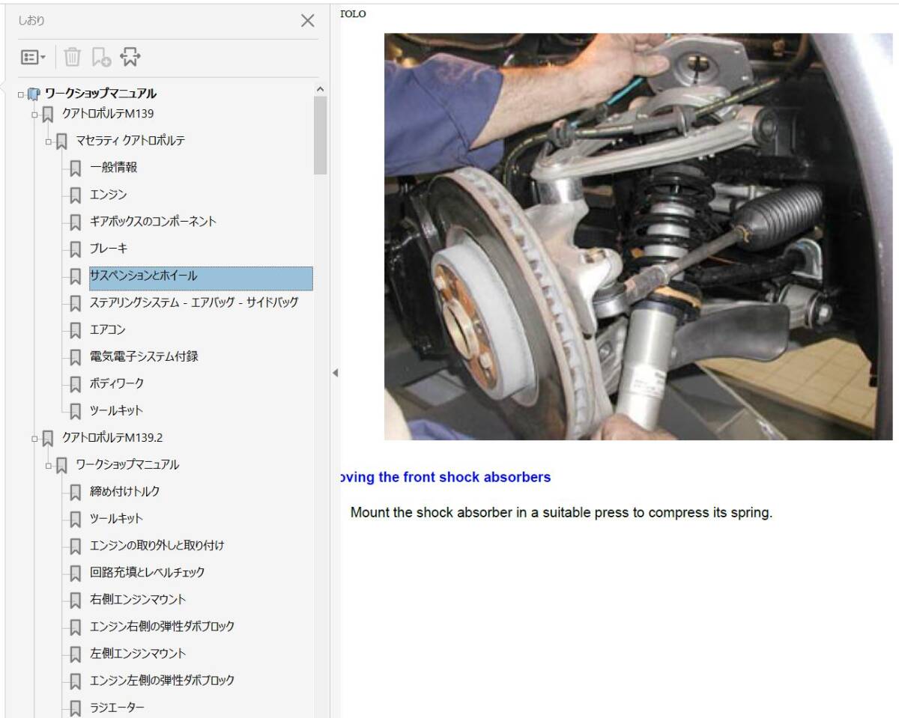Select the 右側エンジンマウント bookmark
Screen dimensions: 899x718
(x=138, y=599)
